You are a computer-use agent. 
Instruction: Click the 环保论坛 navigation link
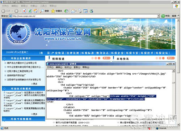(162, 53)
